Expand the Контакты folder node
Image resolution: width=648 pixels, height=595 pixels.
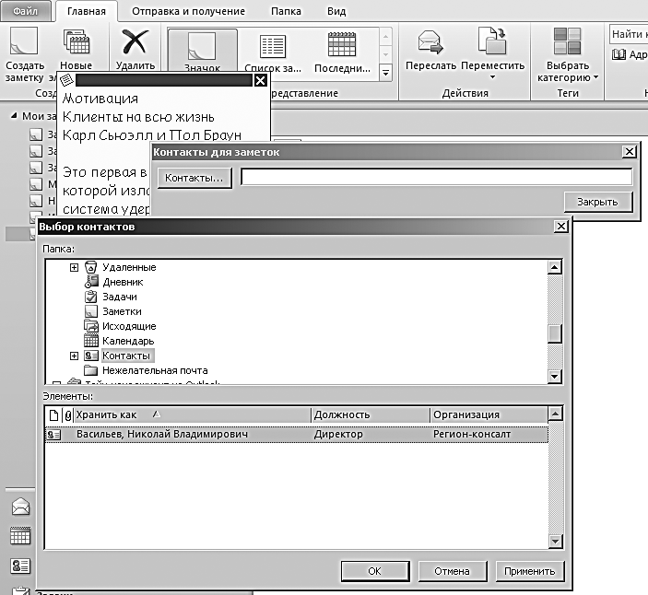coord(74,356)
